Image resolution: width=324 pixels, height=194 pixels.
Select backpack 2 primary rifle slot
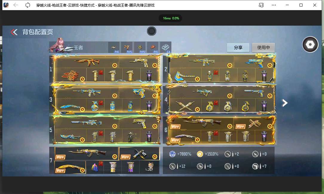click(202, 62)
